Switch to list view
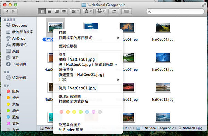Image resolution: width=208 pixels, height=136 pixels. 49,11
